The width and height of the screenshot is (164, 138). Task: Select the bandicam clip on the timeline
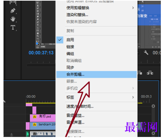(x=43, y=126)
